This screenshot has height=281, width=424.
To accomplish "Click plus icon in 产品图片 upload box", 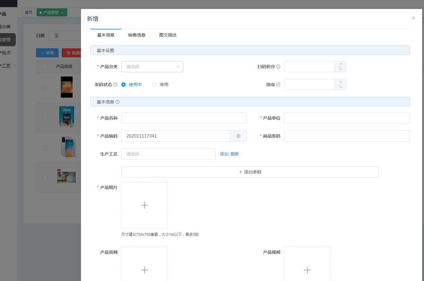I will [145, 205].
